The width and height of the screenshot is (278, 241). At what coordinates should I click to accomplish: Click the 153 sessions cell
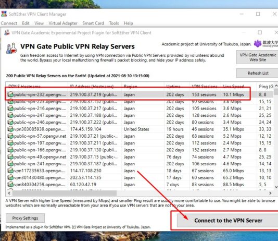point(204,94)
